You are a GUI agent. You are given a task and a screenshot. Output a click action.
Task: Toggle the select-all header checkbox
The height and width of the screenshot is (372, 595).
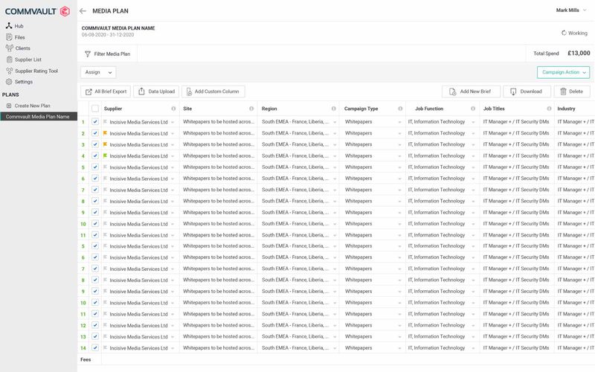pyautogui.click(x=95, y=109)
